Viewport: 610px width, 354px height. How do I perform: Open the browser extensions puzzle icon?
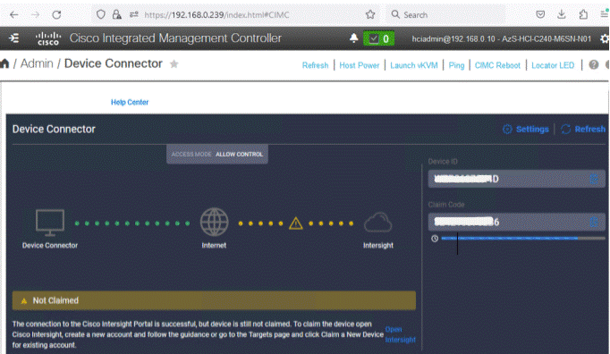tap(583, 15)
